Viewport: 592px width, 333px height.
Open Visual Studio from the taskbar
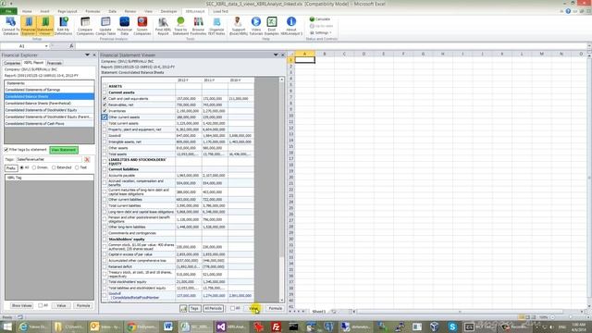[x=221, y=327]
